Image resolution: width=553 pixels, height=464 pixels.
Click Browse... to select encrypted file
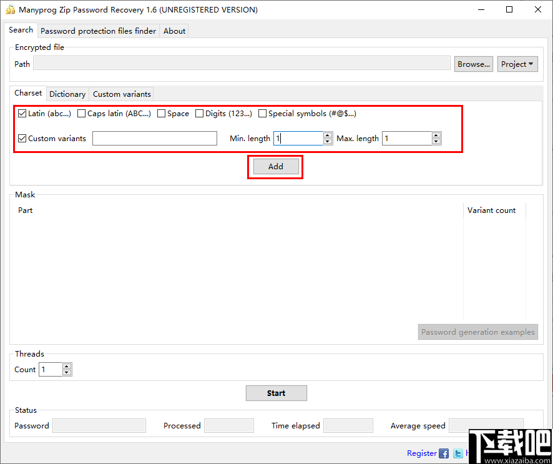click(x=473, y=64)
